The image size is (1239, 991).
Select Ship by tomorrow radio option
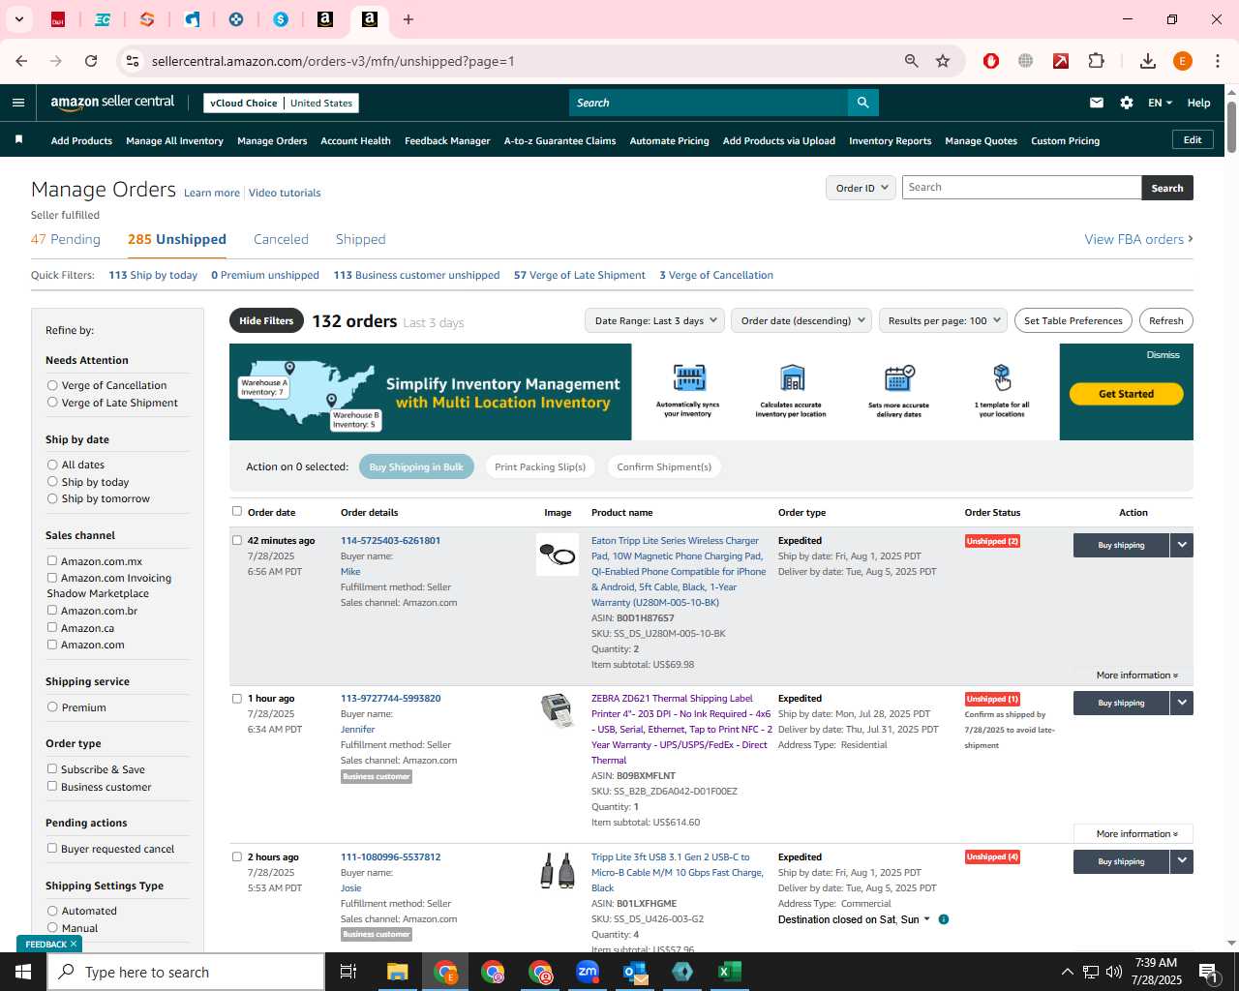point(52,498)
